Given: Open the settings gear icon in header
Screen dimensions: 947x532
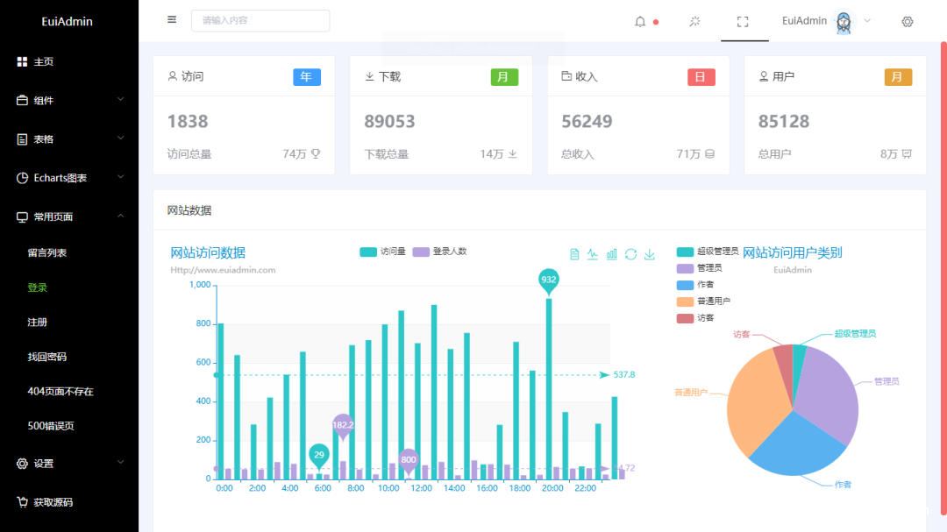Looking at the screenshot, I should 908,22.
